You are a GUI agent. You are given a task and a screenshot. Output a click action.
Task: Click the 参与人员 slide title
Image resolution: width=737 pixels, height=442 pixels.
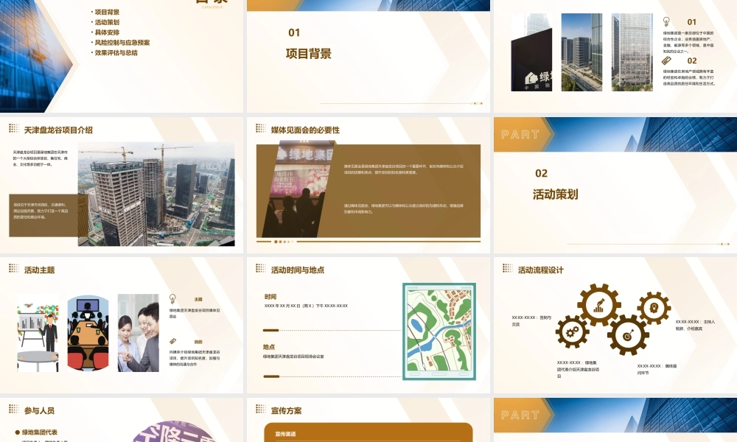40,410
